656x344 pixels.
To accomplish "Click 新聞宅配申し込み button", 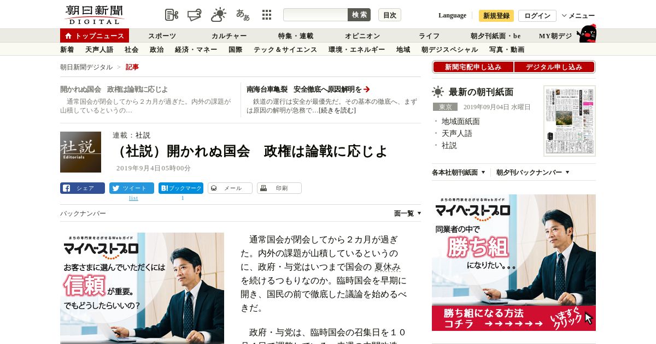I will click(x=473, y=67).
